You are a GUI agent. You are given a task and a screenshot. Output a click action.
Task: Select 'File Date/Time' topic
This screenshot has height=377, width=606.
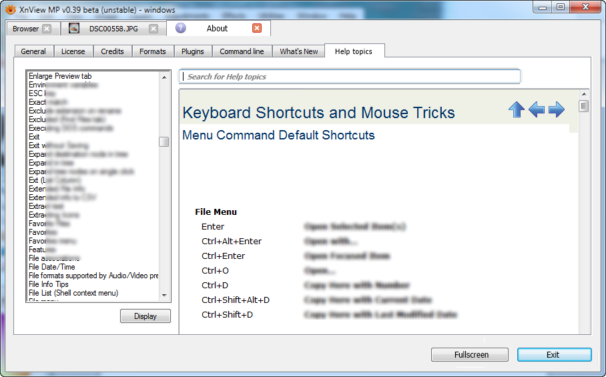[52, 267]
